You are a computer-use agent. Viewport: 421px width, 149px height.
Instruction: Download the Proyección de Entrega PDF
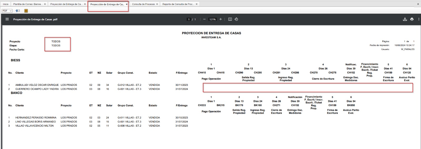(x=405, y=19)
